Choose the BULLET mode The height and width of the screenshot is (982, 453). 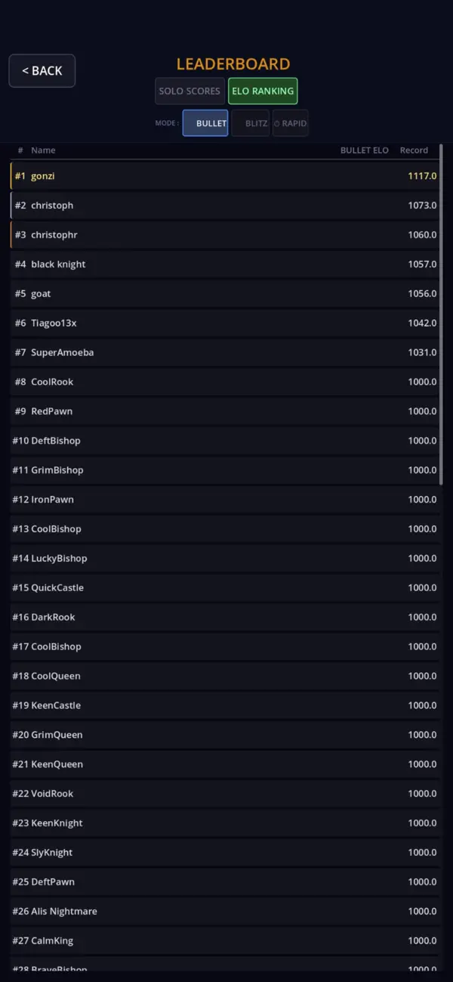click(x=205, y=123)
